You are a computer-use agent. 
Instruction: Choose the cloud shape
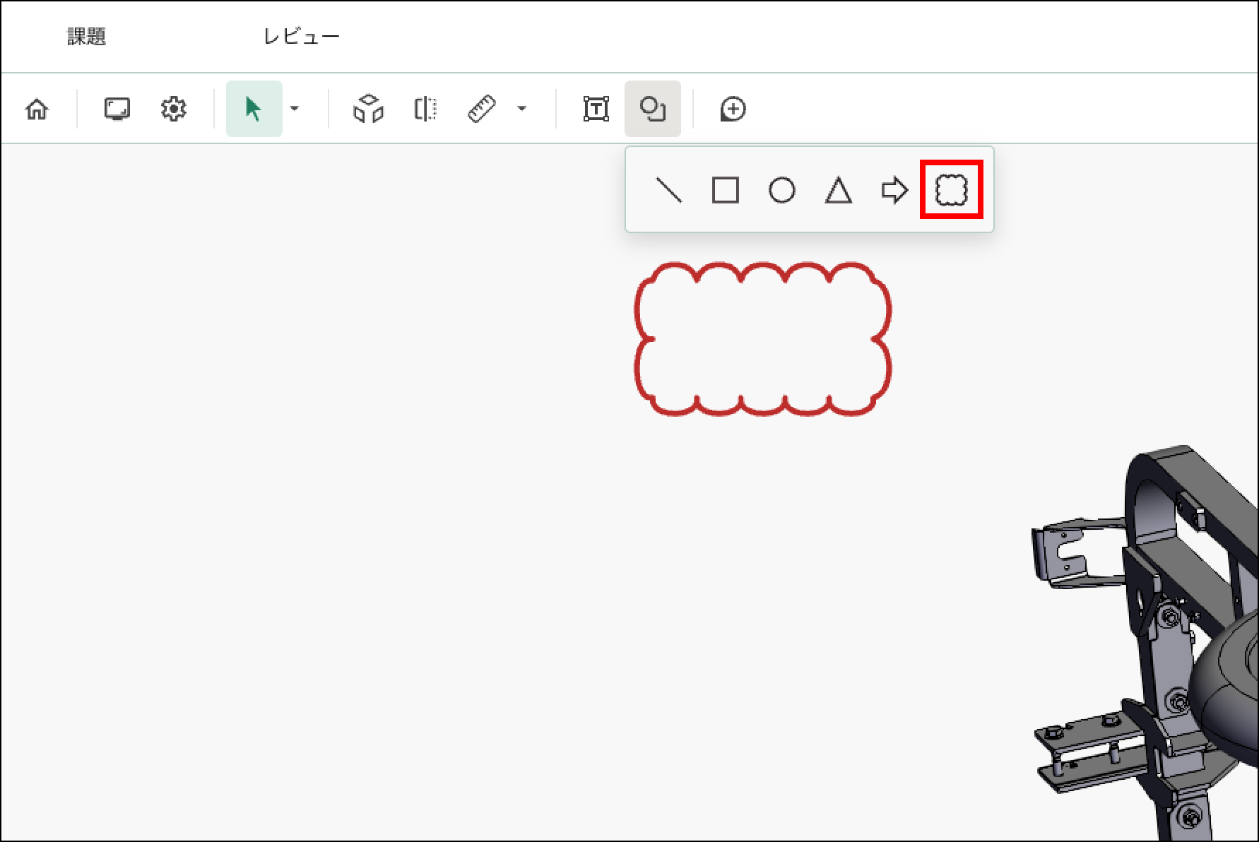[951, 190]
